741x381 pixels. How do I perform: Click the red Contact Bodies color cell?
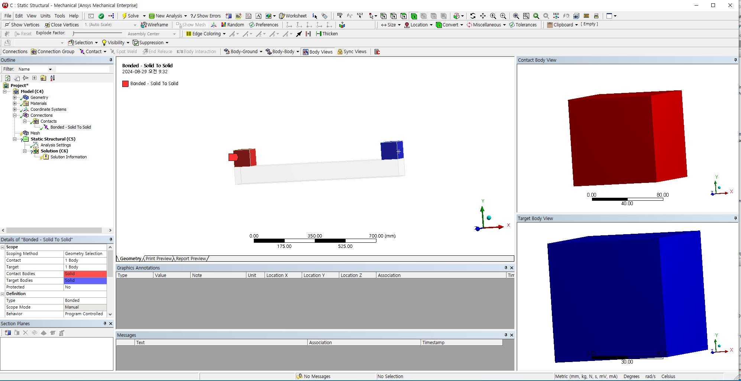point(85,274)
